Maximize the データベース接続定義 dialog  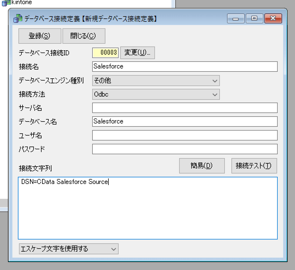254,18
